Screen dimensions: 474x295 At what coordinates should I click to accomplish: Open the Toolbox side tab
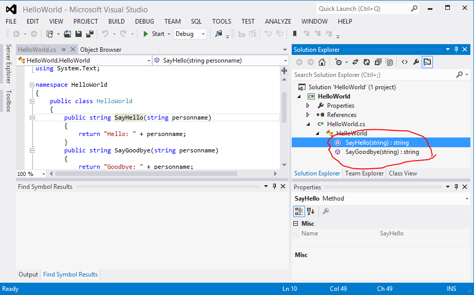coord(8,101)
